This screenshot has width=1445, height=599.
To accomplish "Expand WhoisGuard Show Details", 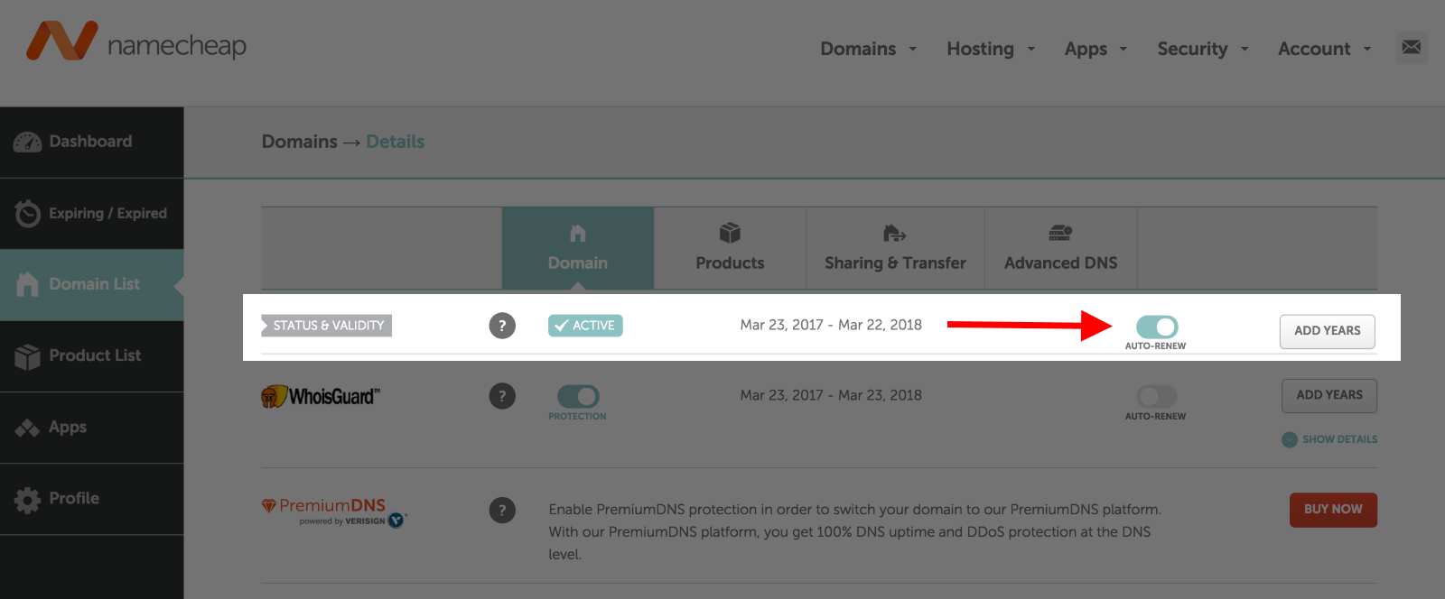I will pyautogui.click(x=1329, y=439).
